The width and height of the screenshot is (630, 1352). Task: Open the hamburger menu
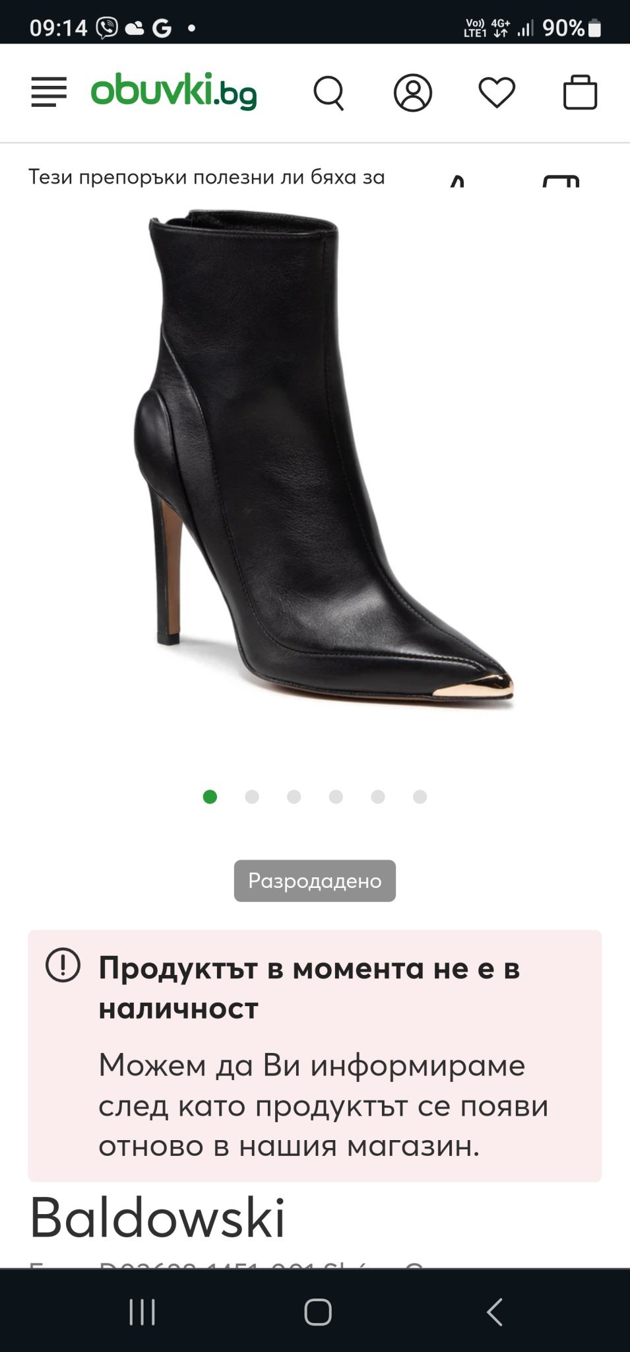click(x=49, y=92)
